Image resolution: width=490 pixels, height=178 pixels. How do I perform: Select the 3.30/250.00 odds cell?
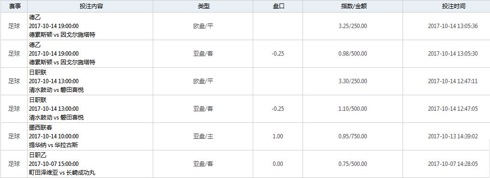[353, 81]
